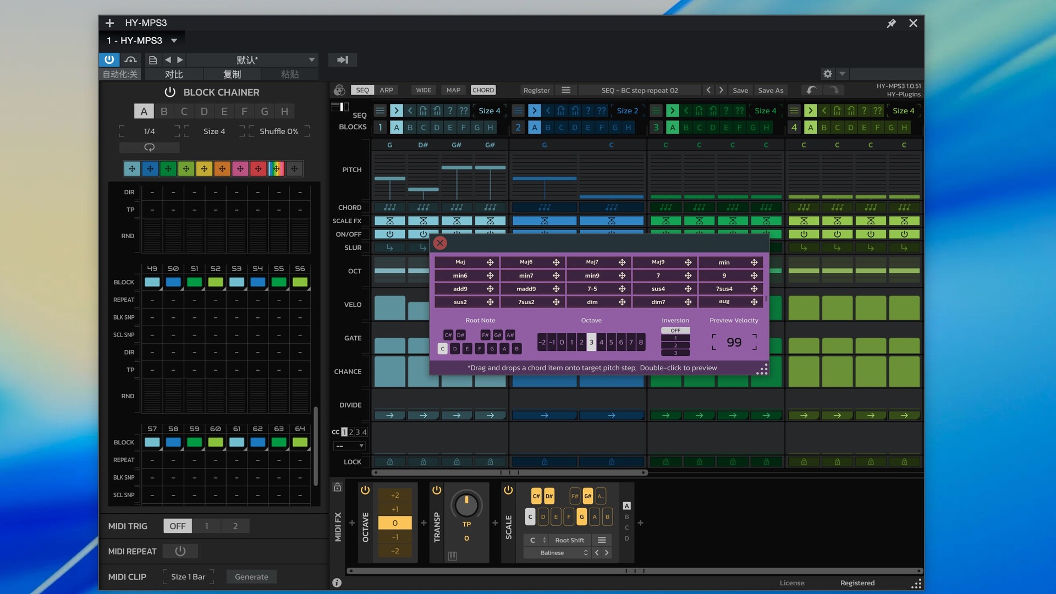
Task: Click the info icon at the bottom left
Action: (x=337, y=583)
